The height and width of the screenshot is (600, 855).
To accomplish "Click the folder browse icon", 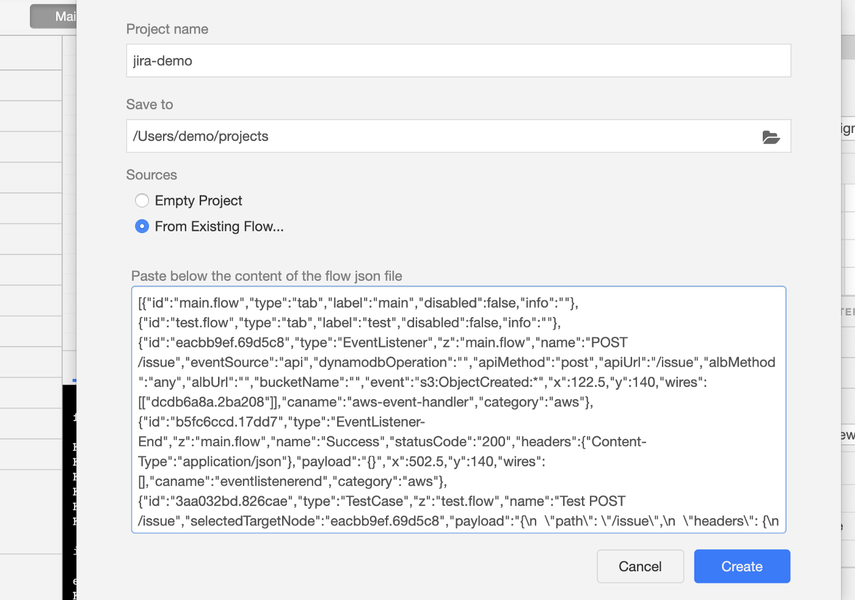I will click(771, 137).
